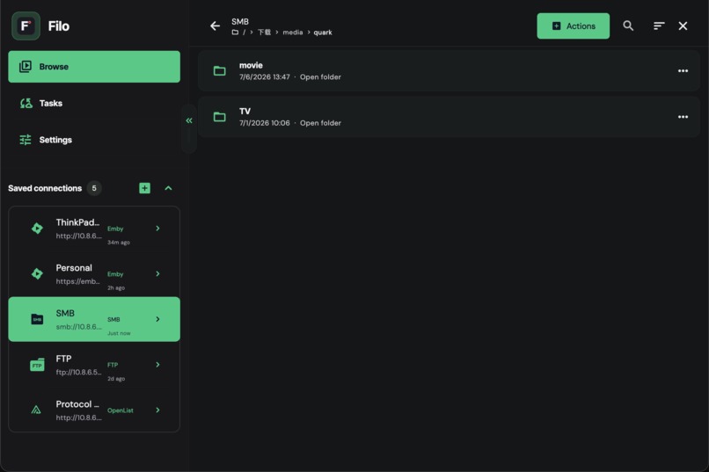Viewport: 709px width, 472px height.
Task: Expand Protocol connection chevron
Action: point(157,410)
